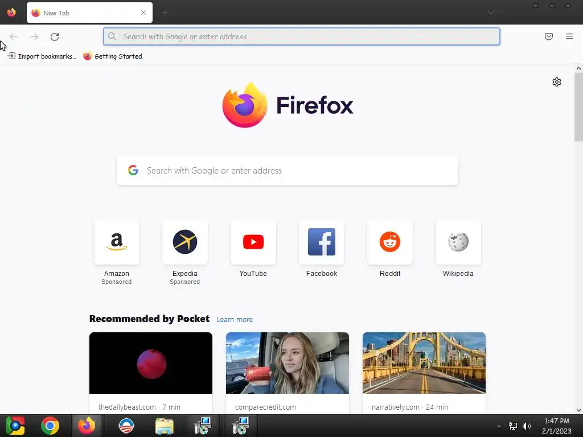Image resolution: width=583 pixels, height=437 pixels.
Task: Open the thedailybeast.com story thumbnail
Action: point(150,362)
